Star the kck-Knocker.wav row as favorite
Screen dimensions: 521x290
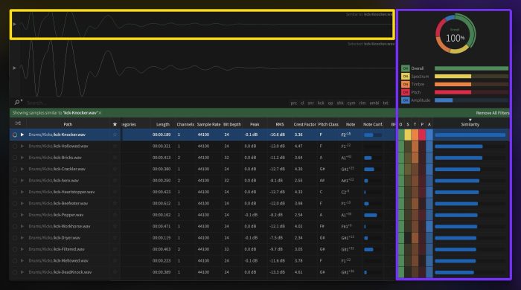(x=115, y=135)
